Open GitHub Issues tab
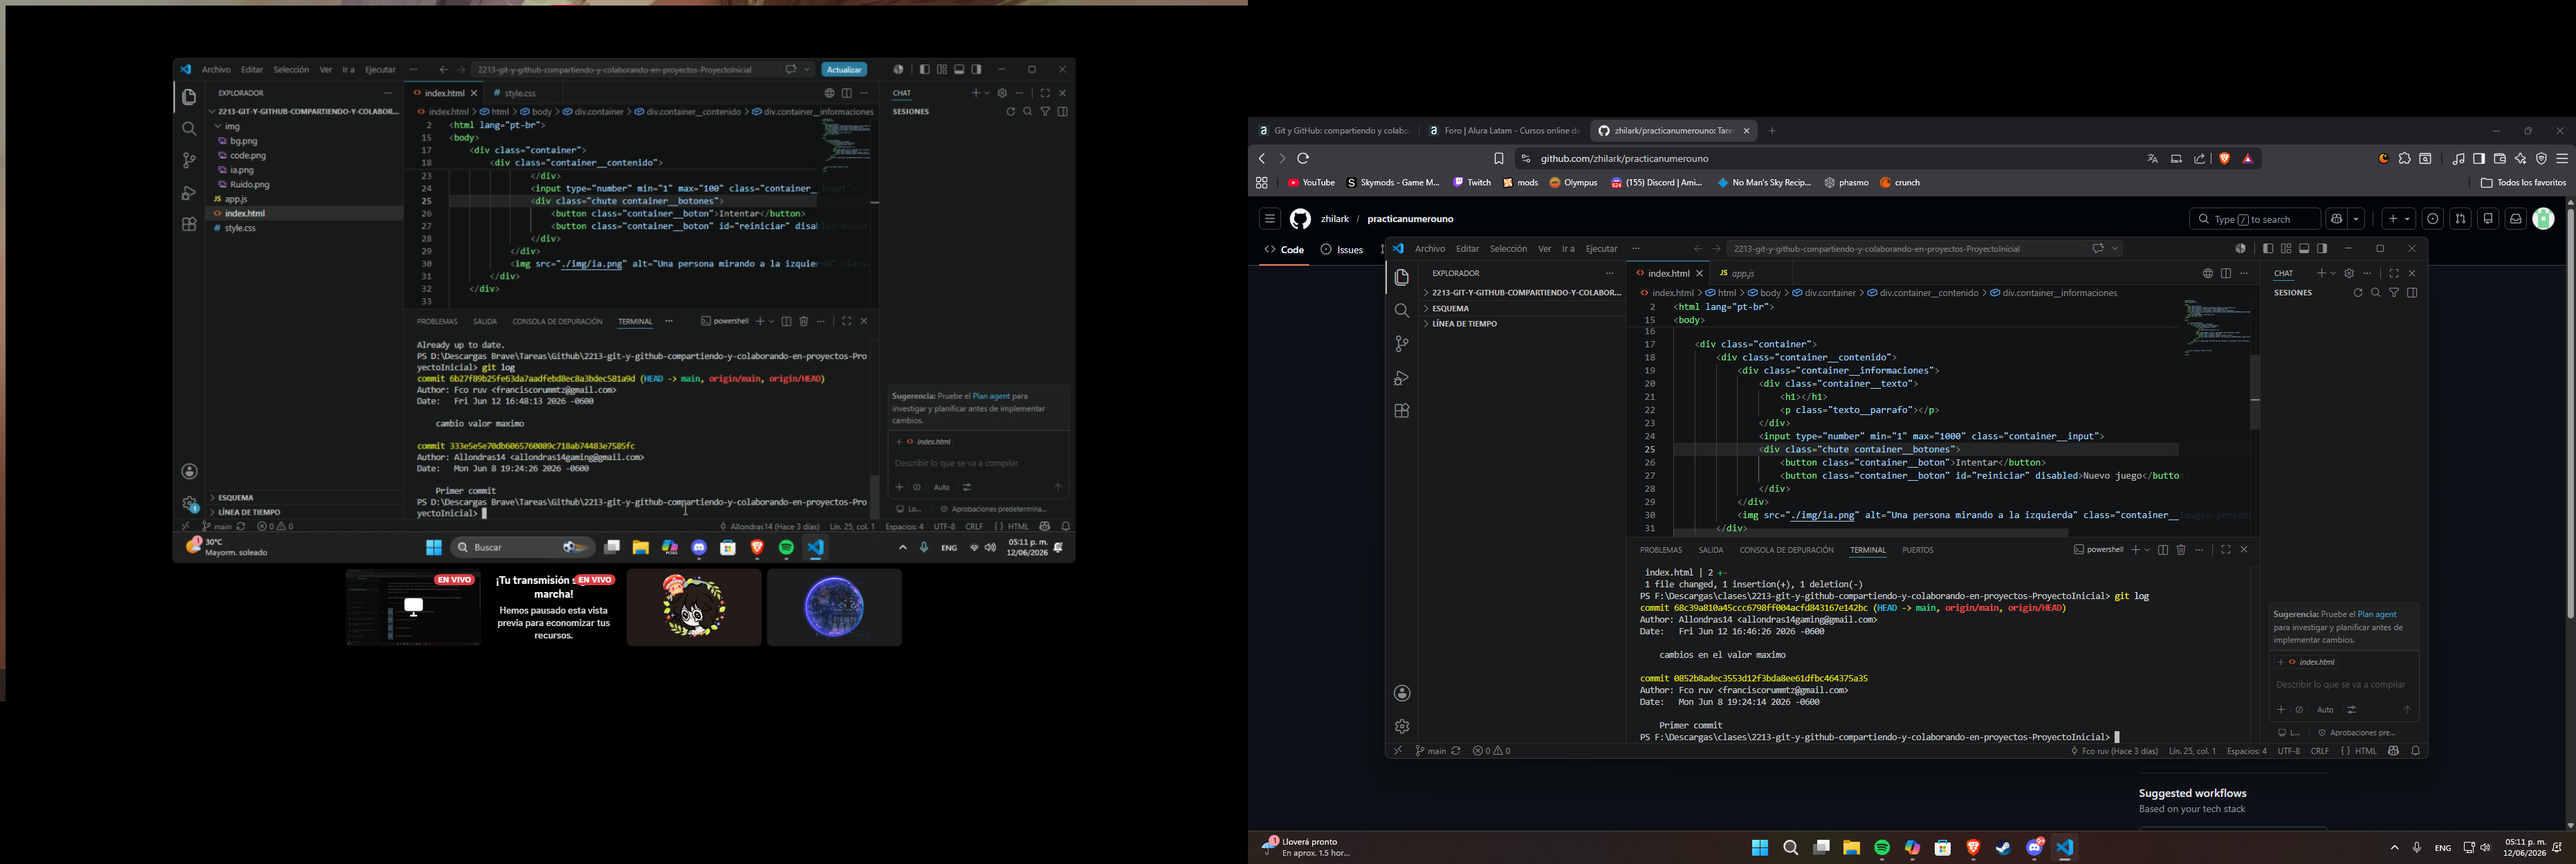Image resolution: width=2576 pixels, height=864 pixels. 1342,250
